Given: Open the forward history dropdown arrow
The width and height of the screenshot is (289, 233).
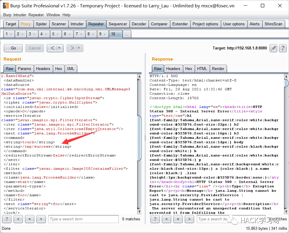Looking at the screenshot, I should click(79, 48).
